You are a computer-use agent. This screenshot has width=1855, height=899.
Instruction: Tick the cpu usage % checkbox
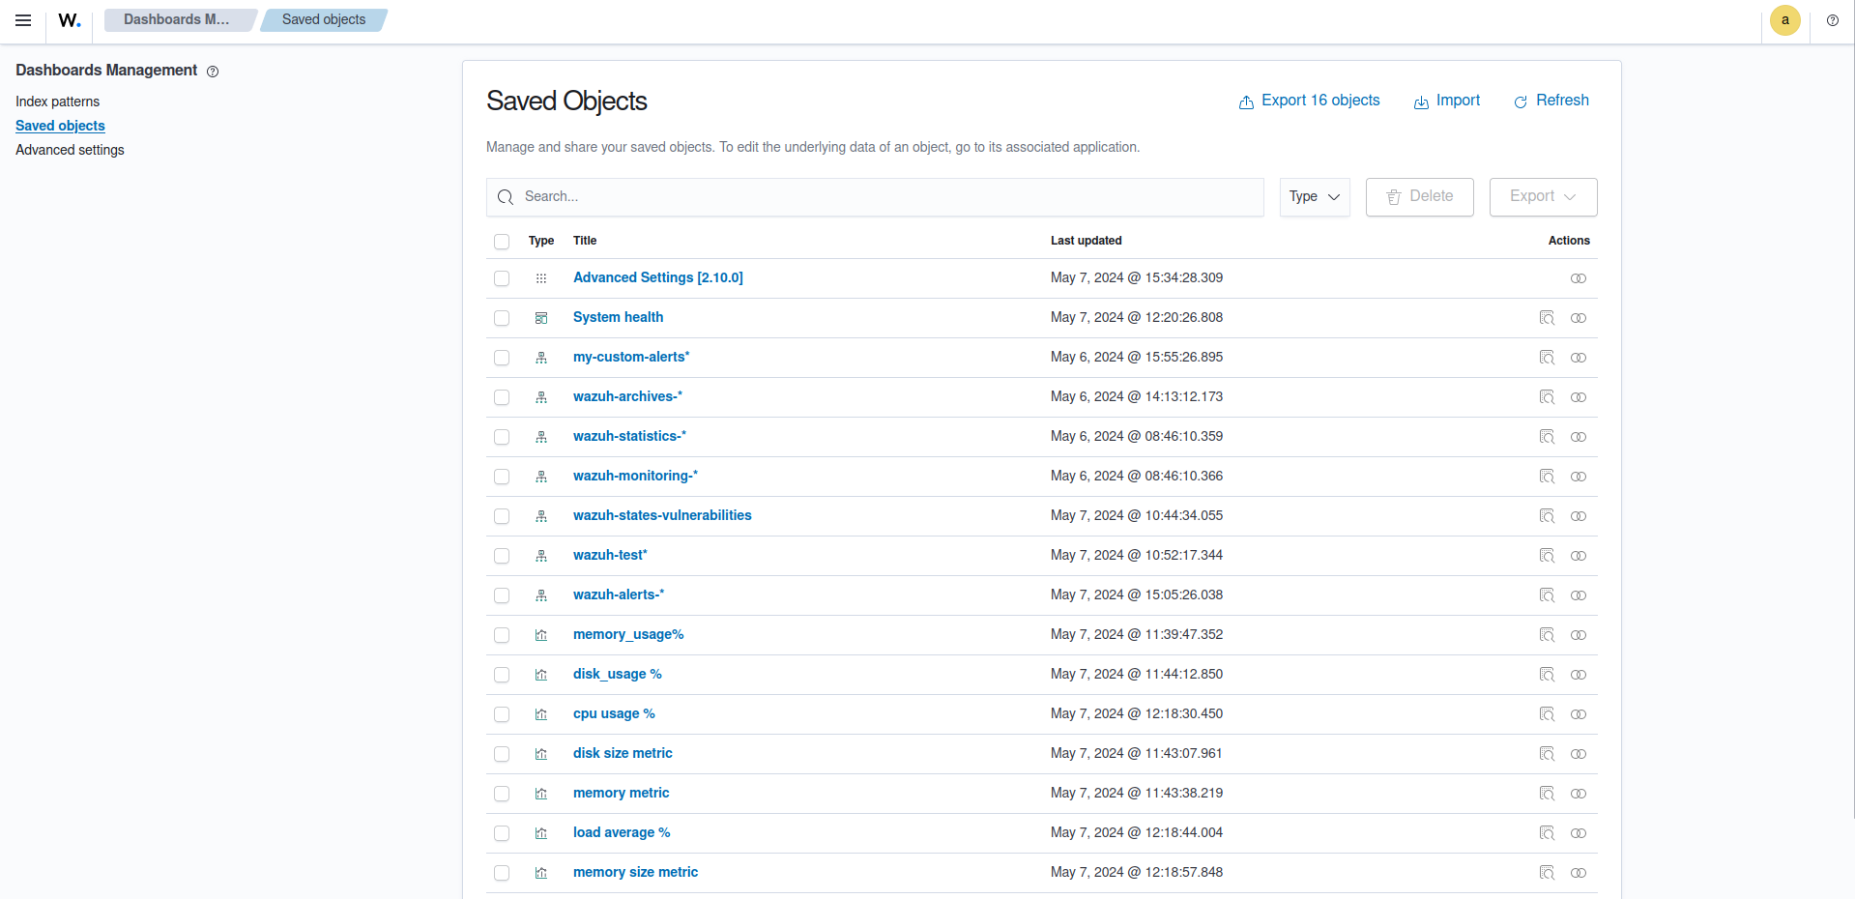502,714
